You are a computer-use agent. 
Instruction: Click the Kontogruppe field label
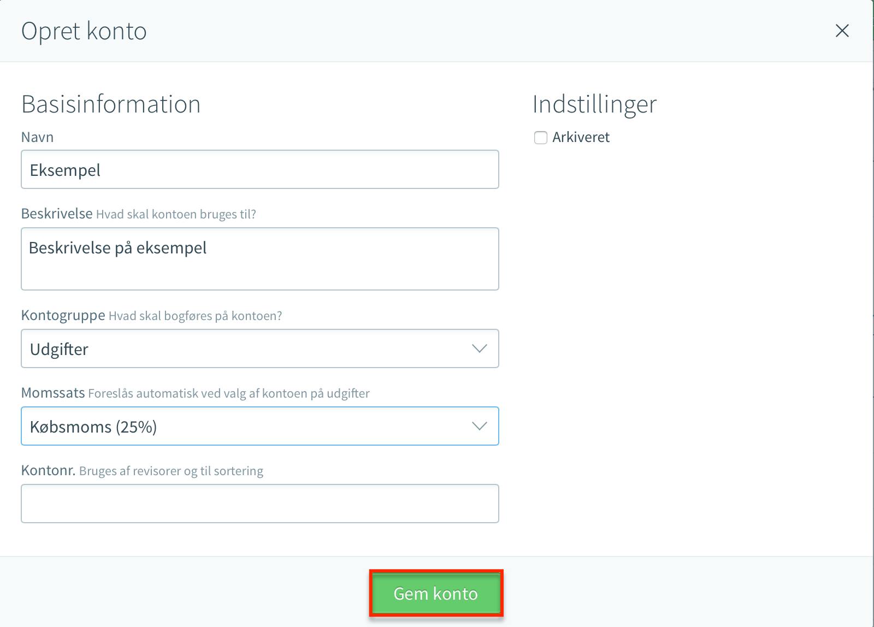click(x=63, y=315)
